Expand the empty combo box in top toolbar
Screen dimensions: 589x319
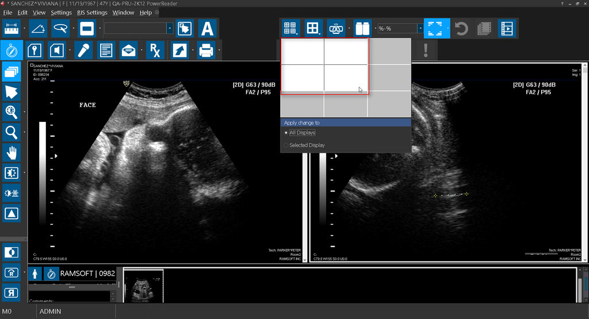(x=170, y=28)
